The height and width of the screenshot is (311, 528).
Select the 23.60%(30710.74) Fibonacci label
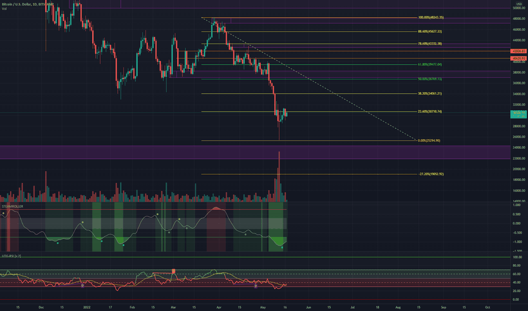[429, 111]
